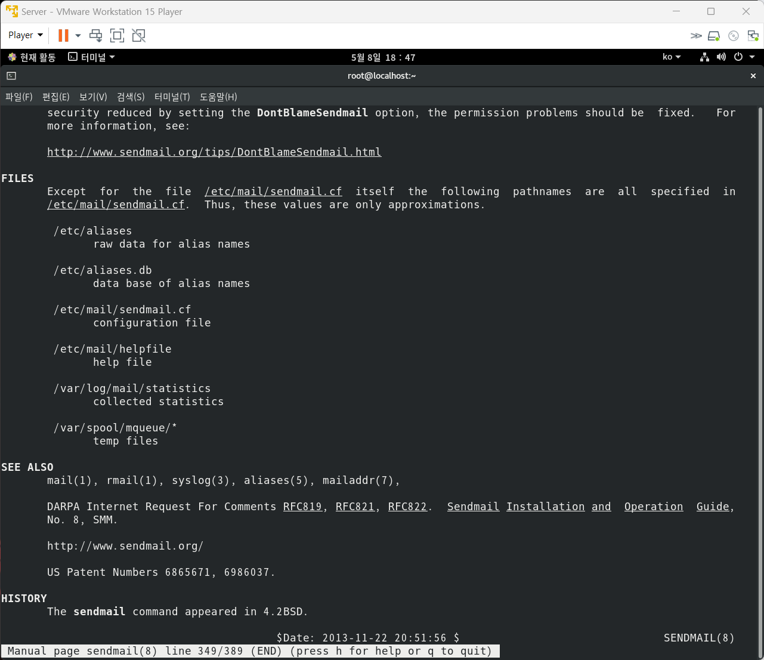Screen dimensions: 764x660
Task: Click the /var/spool/mqueue/* entry
Action: pos(115,428)
